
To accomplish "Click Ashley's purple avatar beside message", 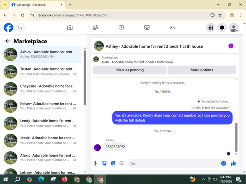I will (97, 148).
